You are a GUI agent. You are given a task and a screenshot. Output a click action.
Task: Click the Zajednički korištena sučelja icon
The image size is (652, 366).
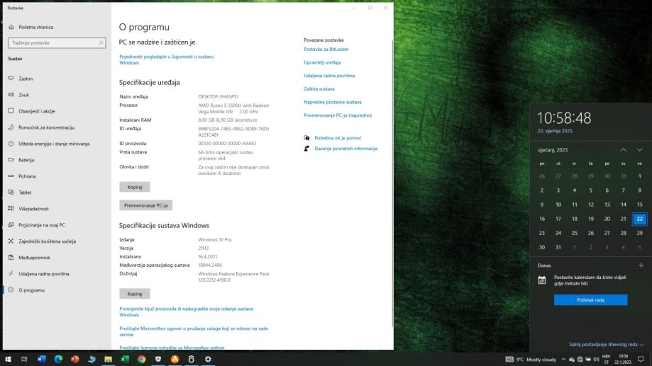pyautogui.click(x=11, y=241)
